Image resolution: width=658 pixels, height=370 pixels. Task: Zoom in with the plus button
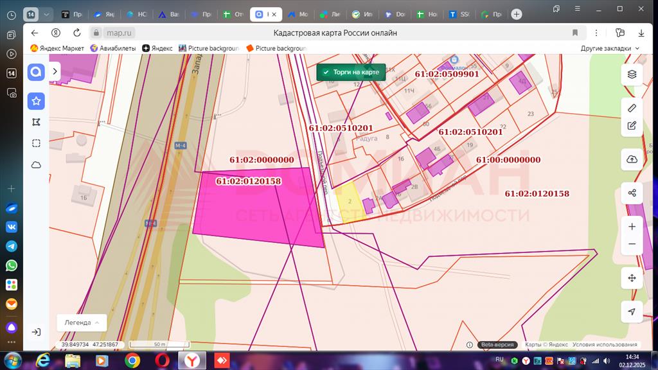632,227
